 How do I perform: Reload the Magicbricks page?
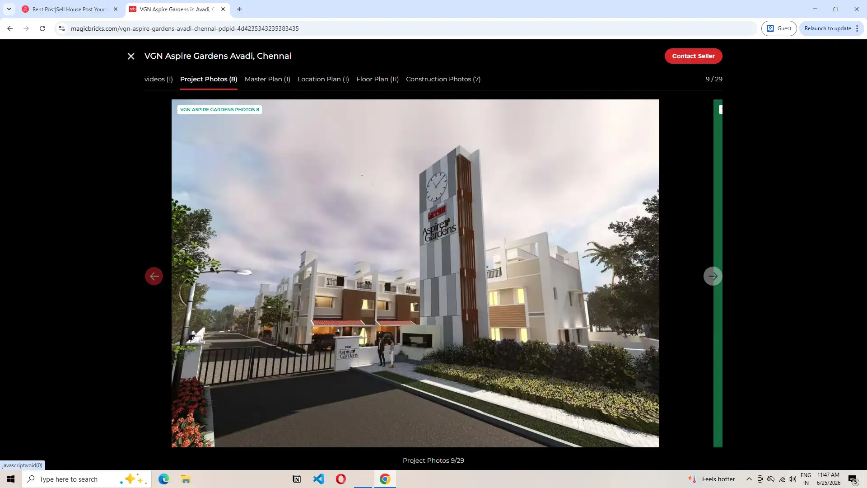[42, 28]
